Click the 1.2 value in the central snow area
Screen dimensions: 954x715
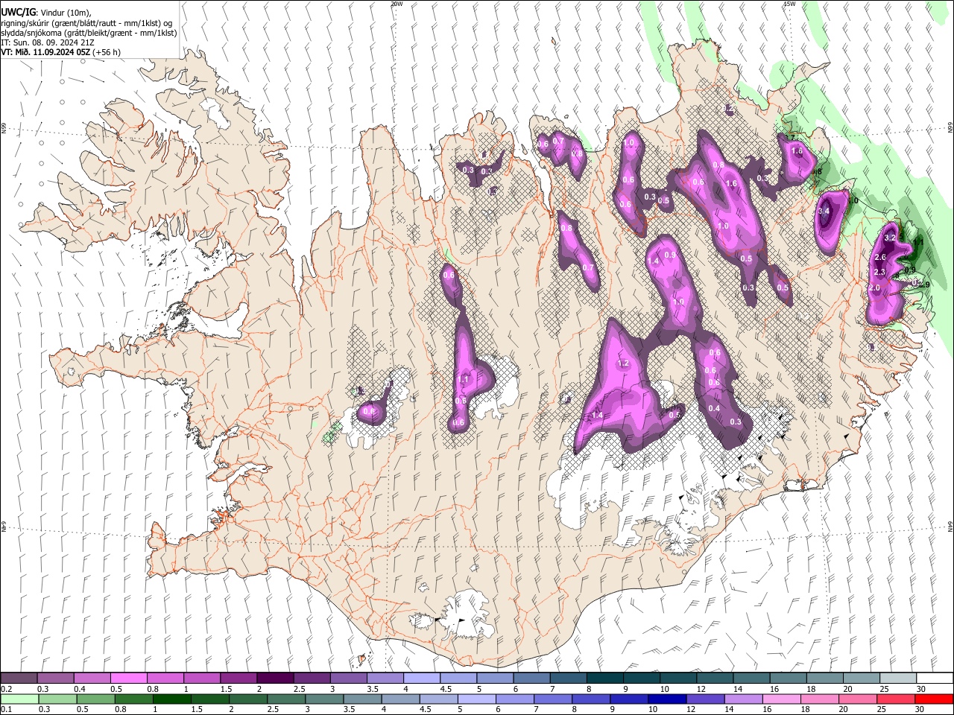tap(624, 363)
